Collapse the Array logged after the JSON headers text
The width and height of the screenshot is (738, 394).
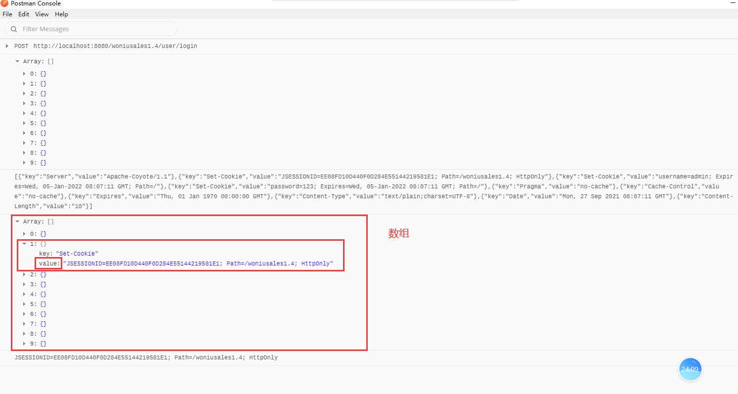[17, 221]
